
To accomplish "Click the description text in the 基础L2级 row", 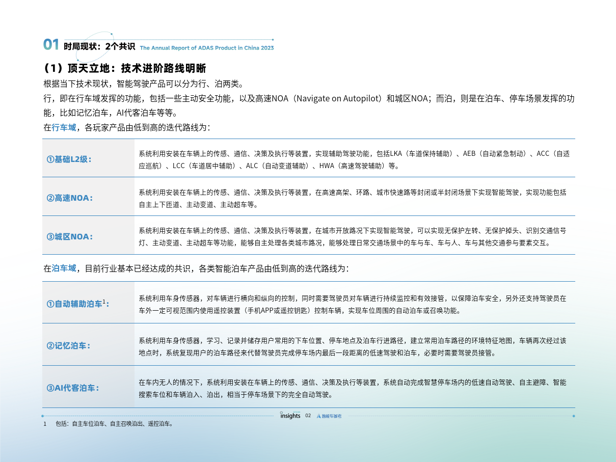I will point(354,159).
